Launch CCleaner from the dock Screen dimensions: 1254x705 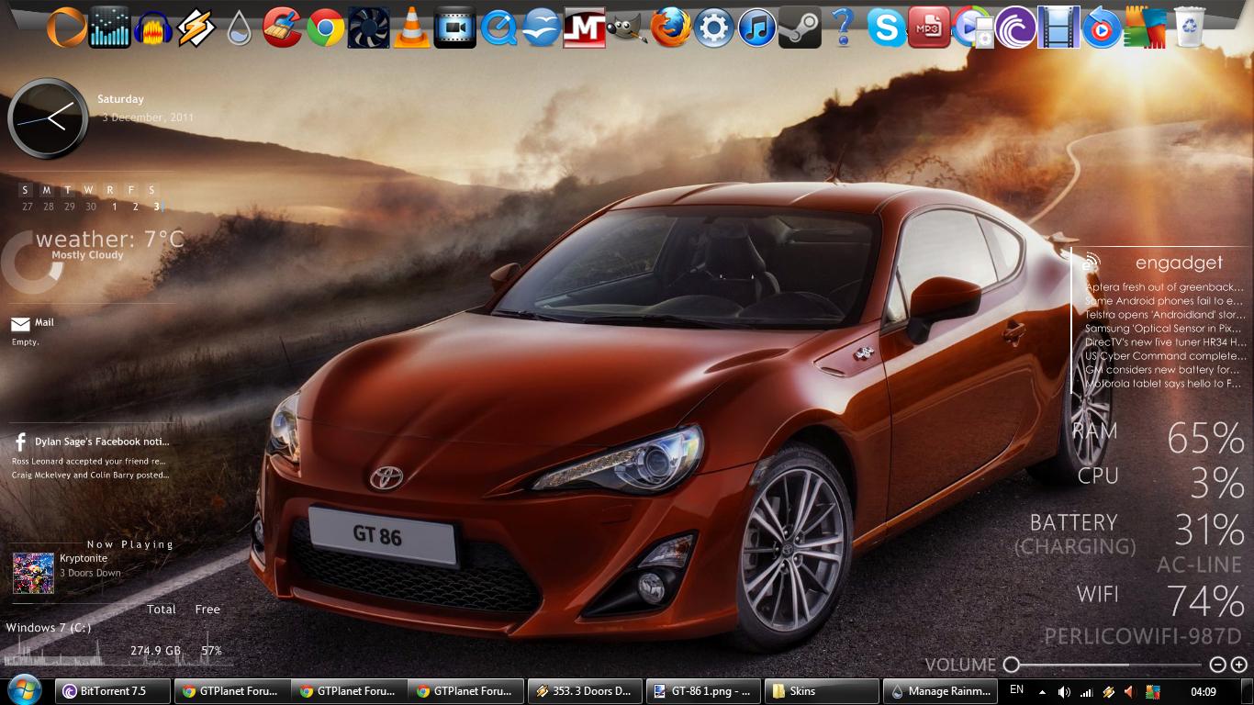283,28
